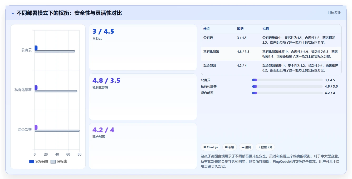Click the 数据 table column header

(240, 29)
